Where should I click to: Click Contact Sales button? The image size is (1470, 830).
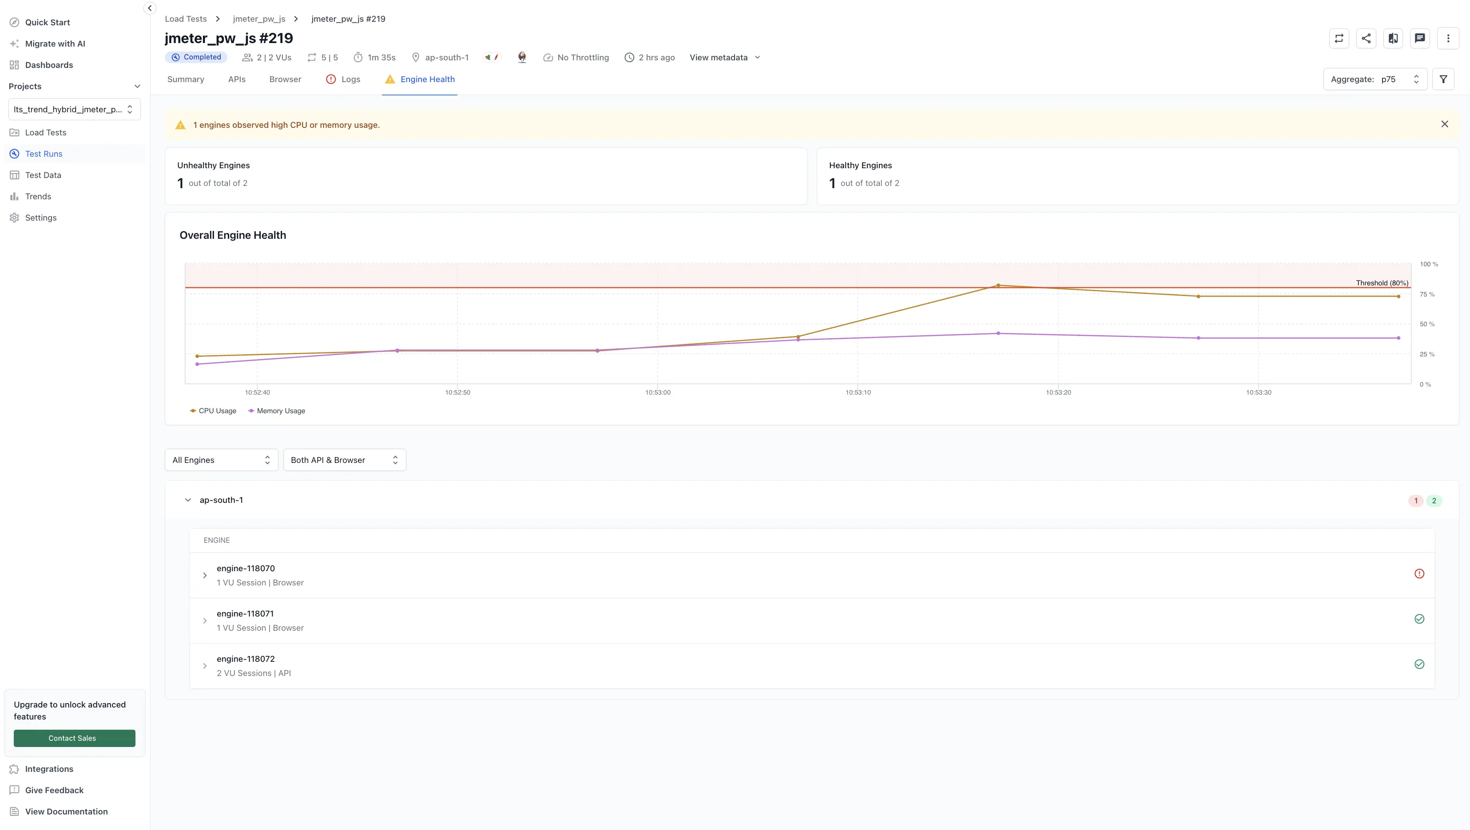point(74,738)
